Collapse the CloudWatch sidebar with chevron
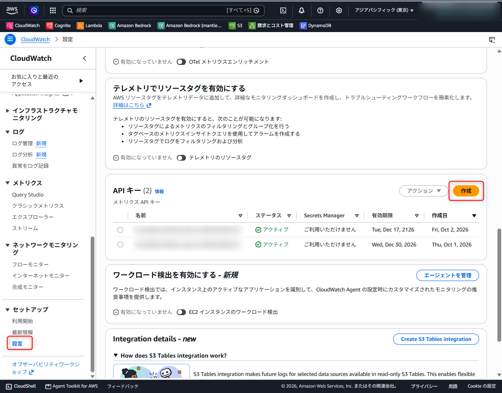502x393 pixels. coord(84,58)
